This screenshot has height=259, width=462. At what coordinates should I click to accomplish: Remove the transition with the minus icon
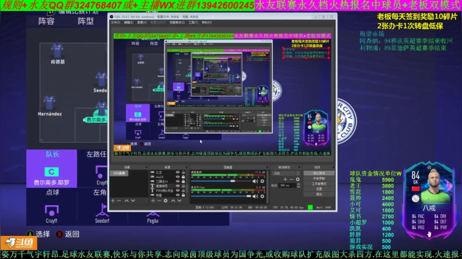[291, 180]
